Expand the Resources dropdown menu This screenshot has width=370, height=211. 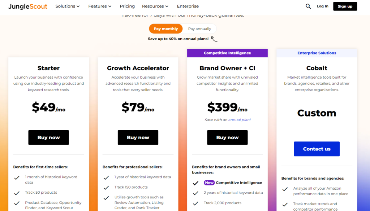click(x=155, y=6)
